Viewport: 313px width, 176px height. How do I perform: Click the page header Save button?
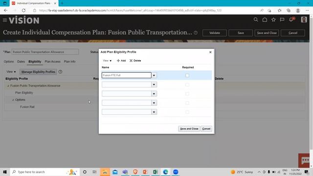click(241, 33)
